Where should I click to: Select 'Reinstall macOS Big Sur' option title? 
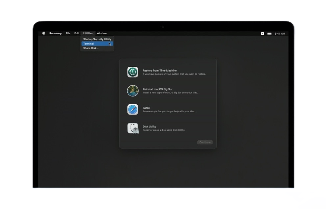(x=158, y=89)
